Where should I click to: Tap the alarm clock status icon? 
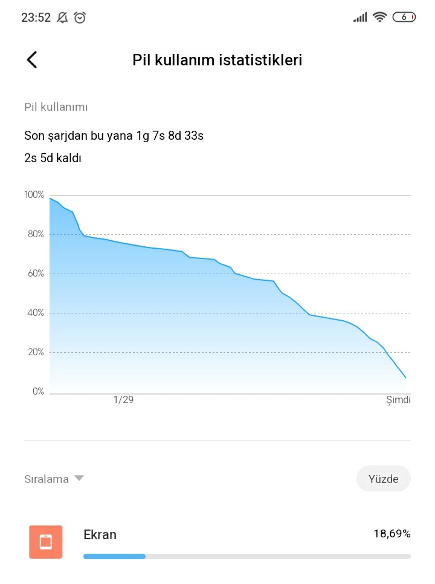coord(80,18)
